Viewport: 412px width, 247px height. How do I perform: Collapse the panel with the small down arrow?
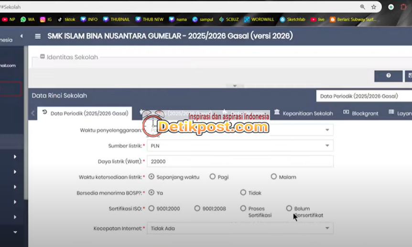235,86
